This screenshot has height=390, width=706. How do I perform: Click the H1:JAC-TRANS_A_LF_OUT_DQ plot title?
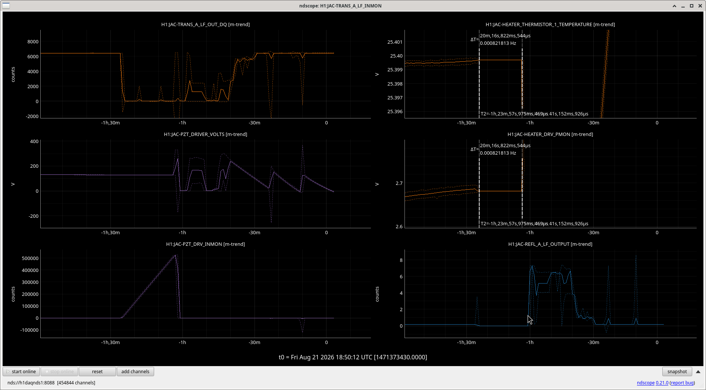pyautogui.click(x=206, y=24)
